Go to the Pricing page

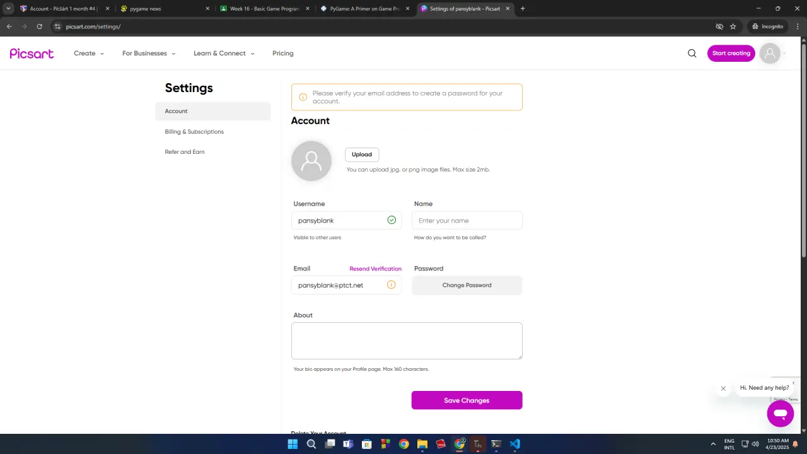(x=283, y=54)
